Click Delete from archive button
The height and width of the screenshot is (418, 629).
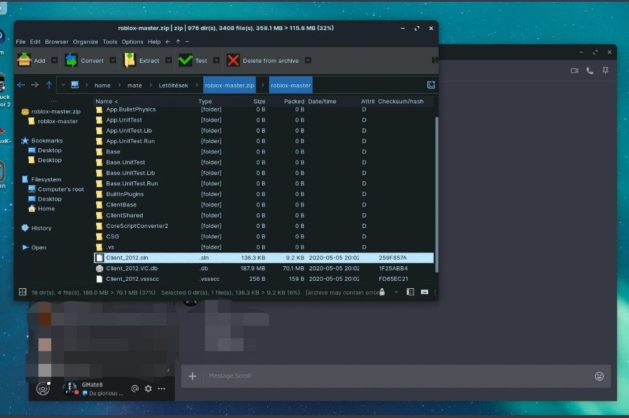(263, 60)
